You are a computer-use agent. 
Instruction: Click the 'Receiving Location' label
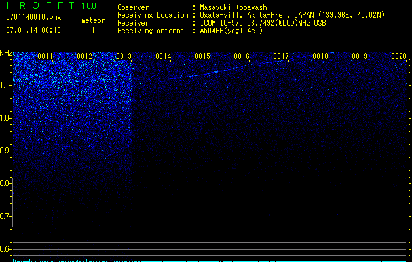click(153, 15)
